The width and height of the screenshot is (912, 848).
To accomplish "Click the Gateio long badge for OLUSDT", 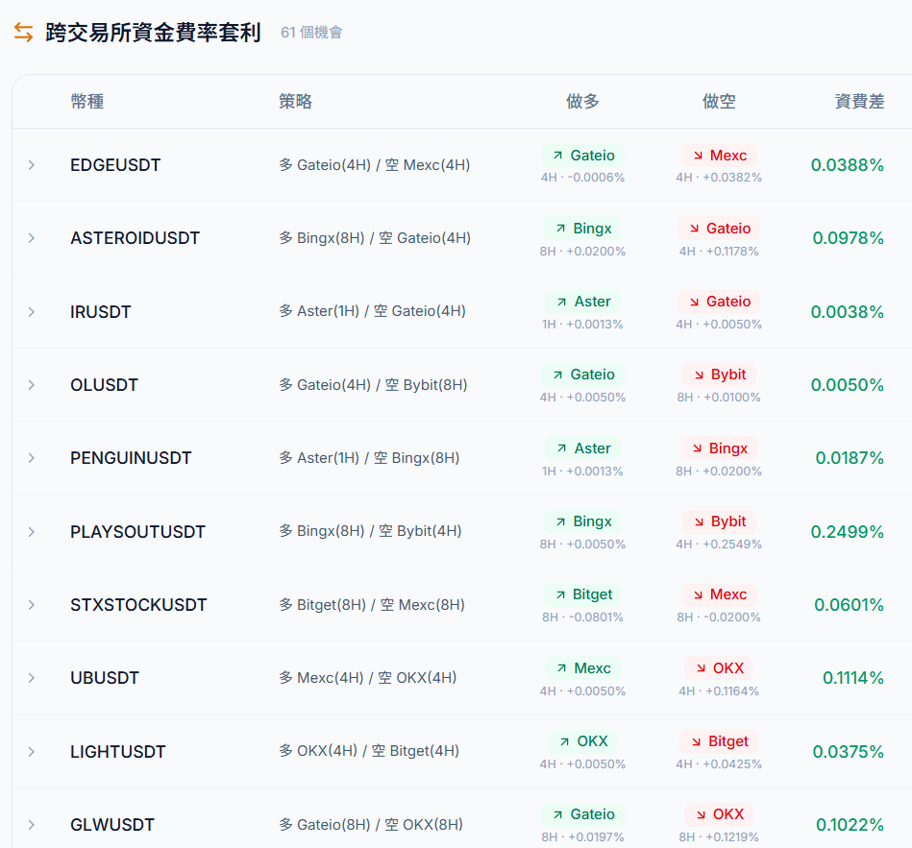I will (x=582, y=375).
